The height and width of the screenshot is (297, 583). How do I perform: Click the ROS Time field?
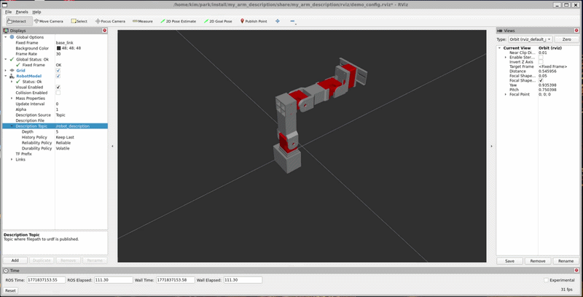[x=46, y=280]
